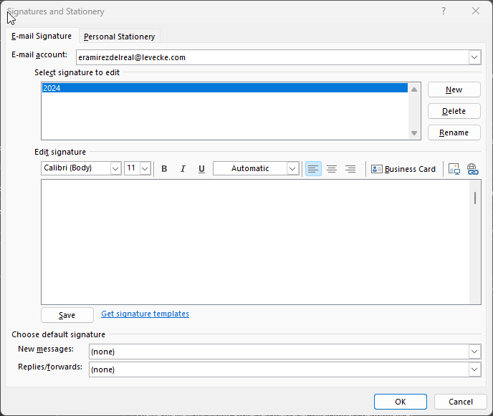
Task: Click the font size field showing 11
Action: pyautogui.click(x=132, y=168)
